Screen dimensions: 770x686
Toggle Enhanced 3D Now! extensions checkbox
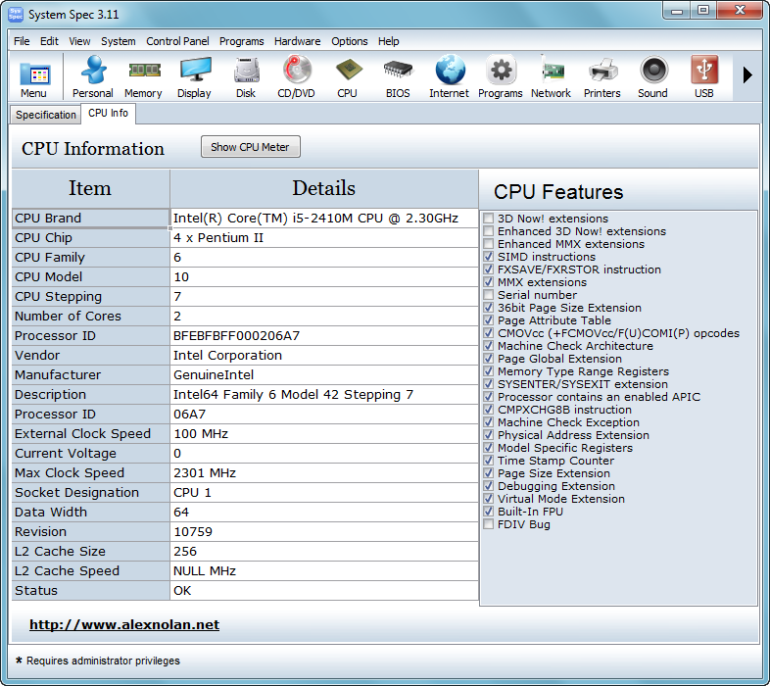(488, 231)
